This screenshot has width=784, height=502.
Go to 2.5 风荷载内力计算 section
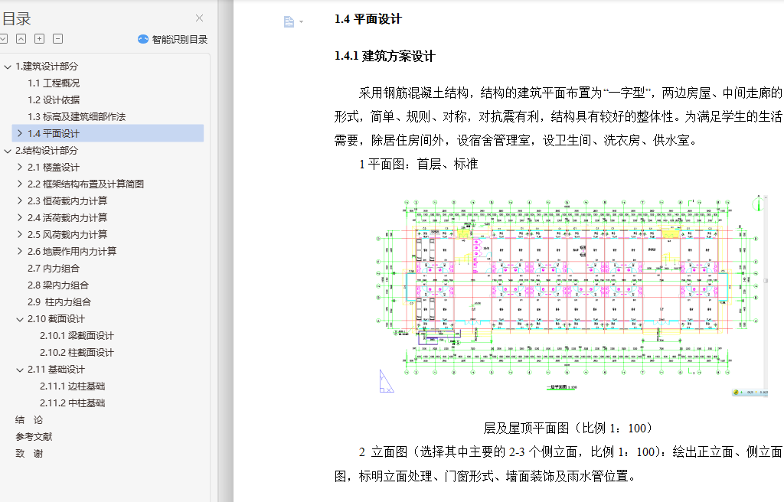click(67, 234)
